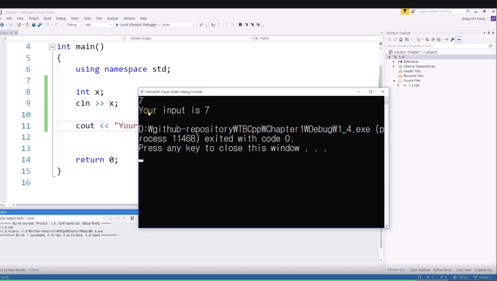Screen dimensions: 497x281
Task: Click the Redo arrow in the toolbar
Action: tap(56, 25)
